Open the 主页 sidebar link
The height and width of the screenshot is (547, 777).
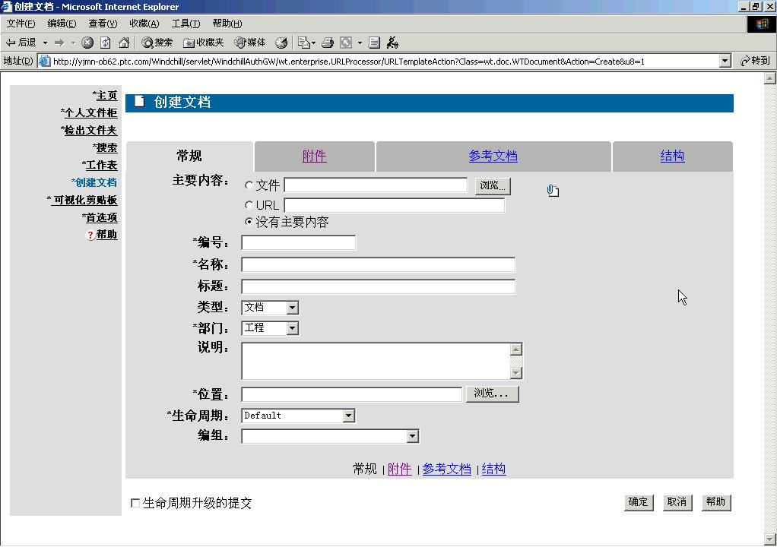click(106, 95)
